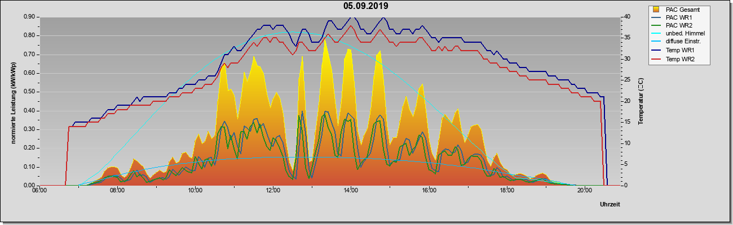Select the dark blue Temp WR1 legend marker
This screenshot has height=225, width=733.
[x=656, y=51]
